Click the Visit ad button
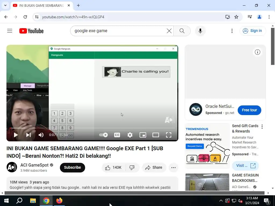Viewport: 275px width, 206px height. point(245,166)
